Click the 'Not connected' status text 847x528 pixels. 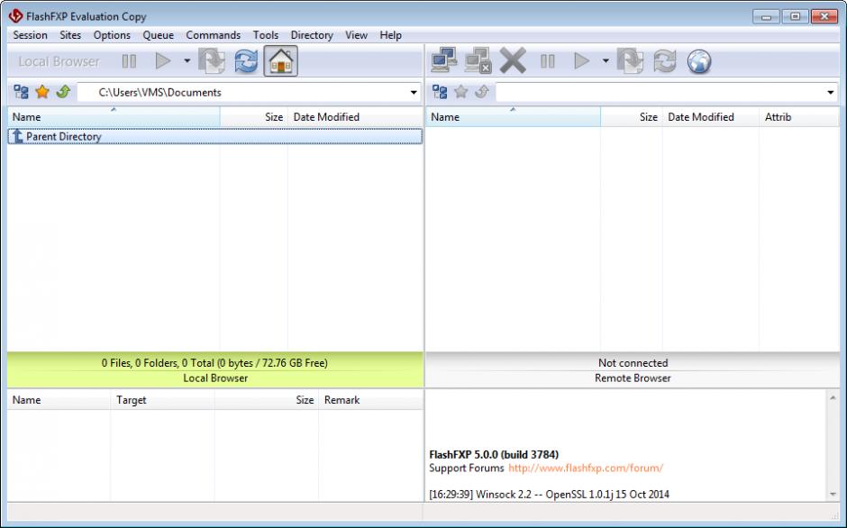[633, 363]
